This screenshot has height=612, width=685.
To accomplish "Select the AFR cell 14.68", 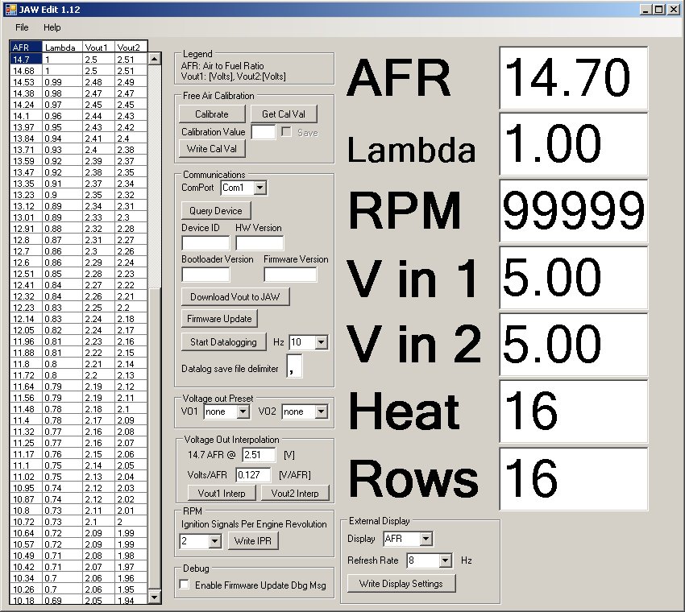I will pyautogui.click(x=26, y=71).
